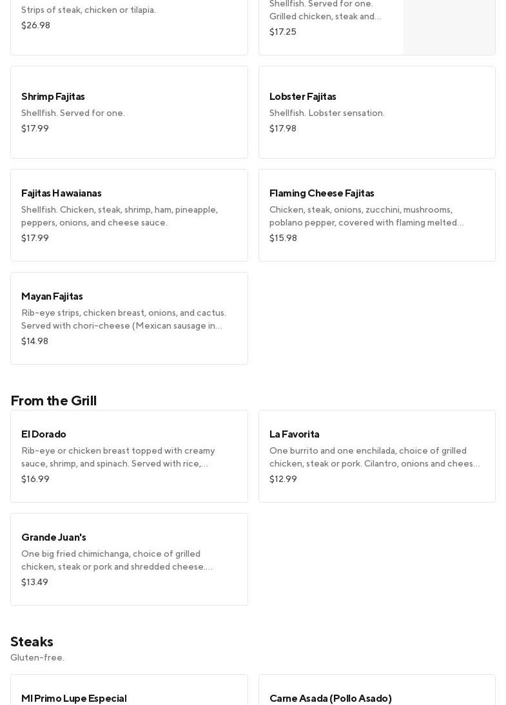Select Lobster Fajitas item card
This screenshot has height=705, width=506.
pos(376,112)
